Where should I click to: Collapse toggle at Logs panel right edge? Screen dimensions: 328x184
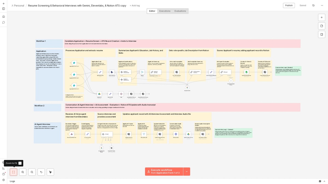coord(324,181)
